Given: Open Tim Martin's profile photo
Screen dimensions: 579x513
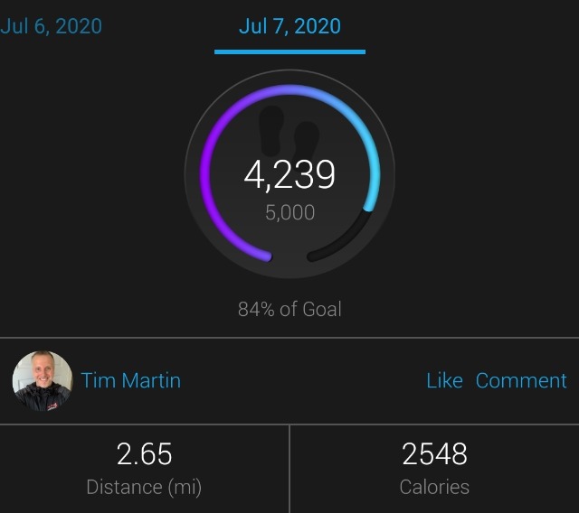Looking at the screenshot, I should coord(43,381).
